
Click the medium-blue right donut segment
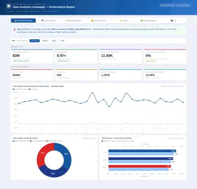click(66, 154)
